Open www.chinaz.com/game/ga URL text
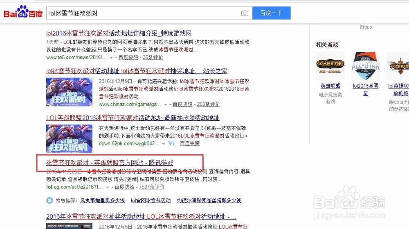The image size is (409, 229). (x=130, y=104)
